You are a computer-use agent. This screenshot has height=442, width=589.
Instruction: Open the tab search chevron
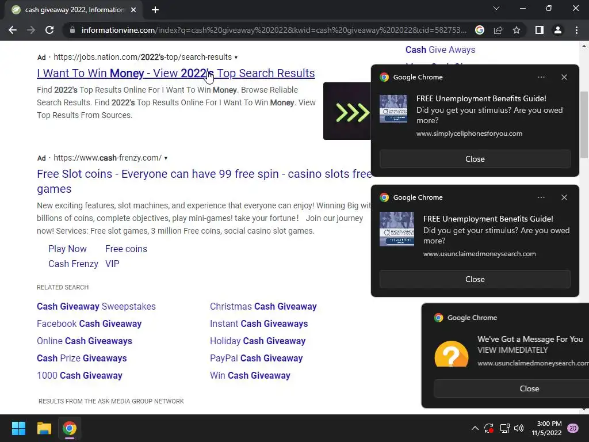[x=496, y=8]
